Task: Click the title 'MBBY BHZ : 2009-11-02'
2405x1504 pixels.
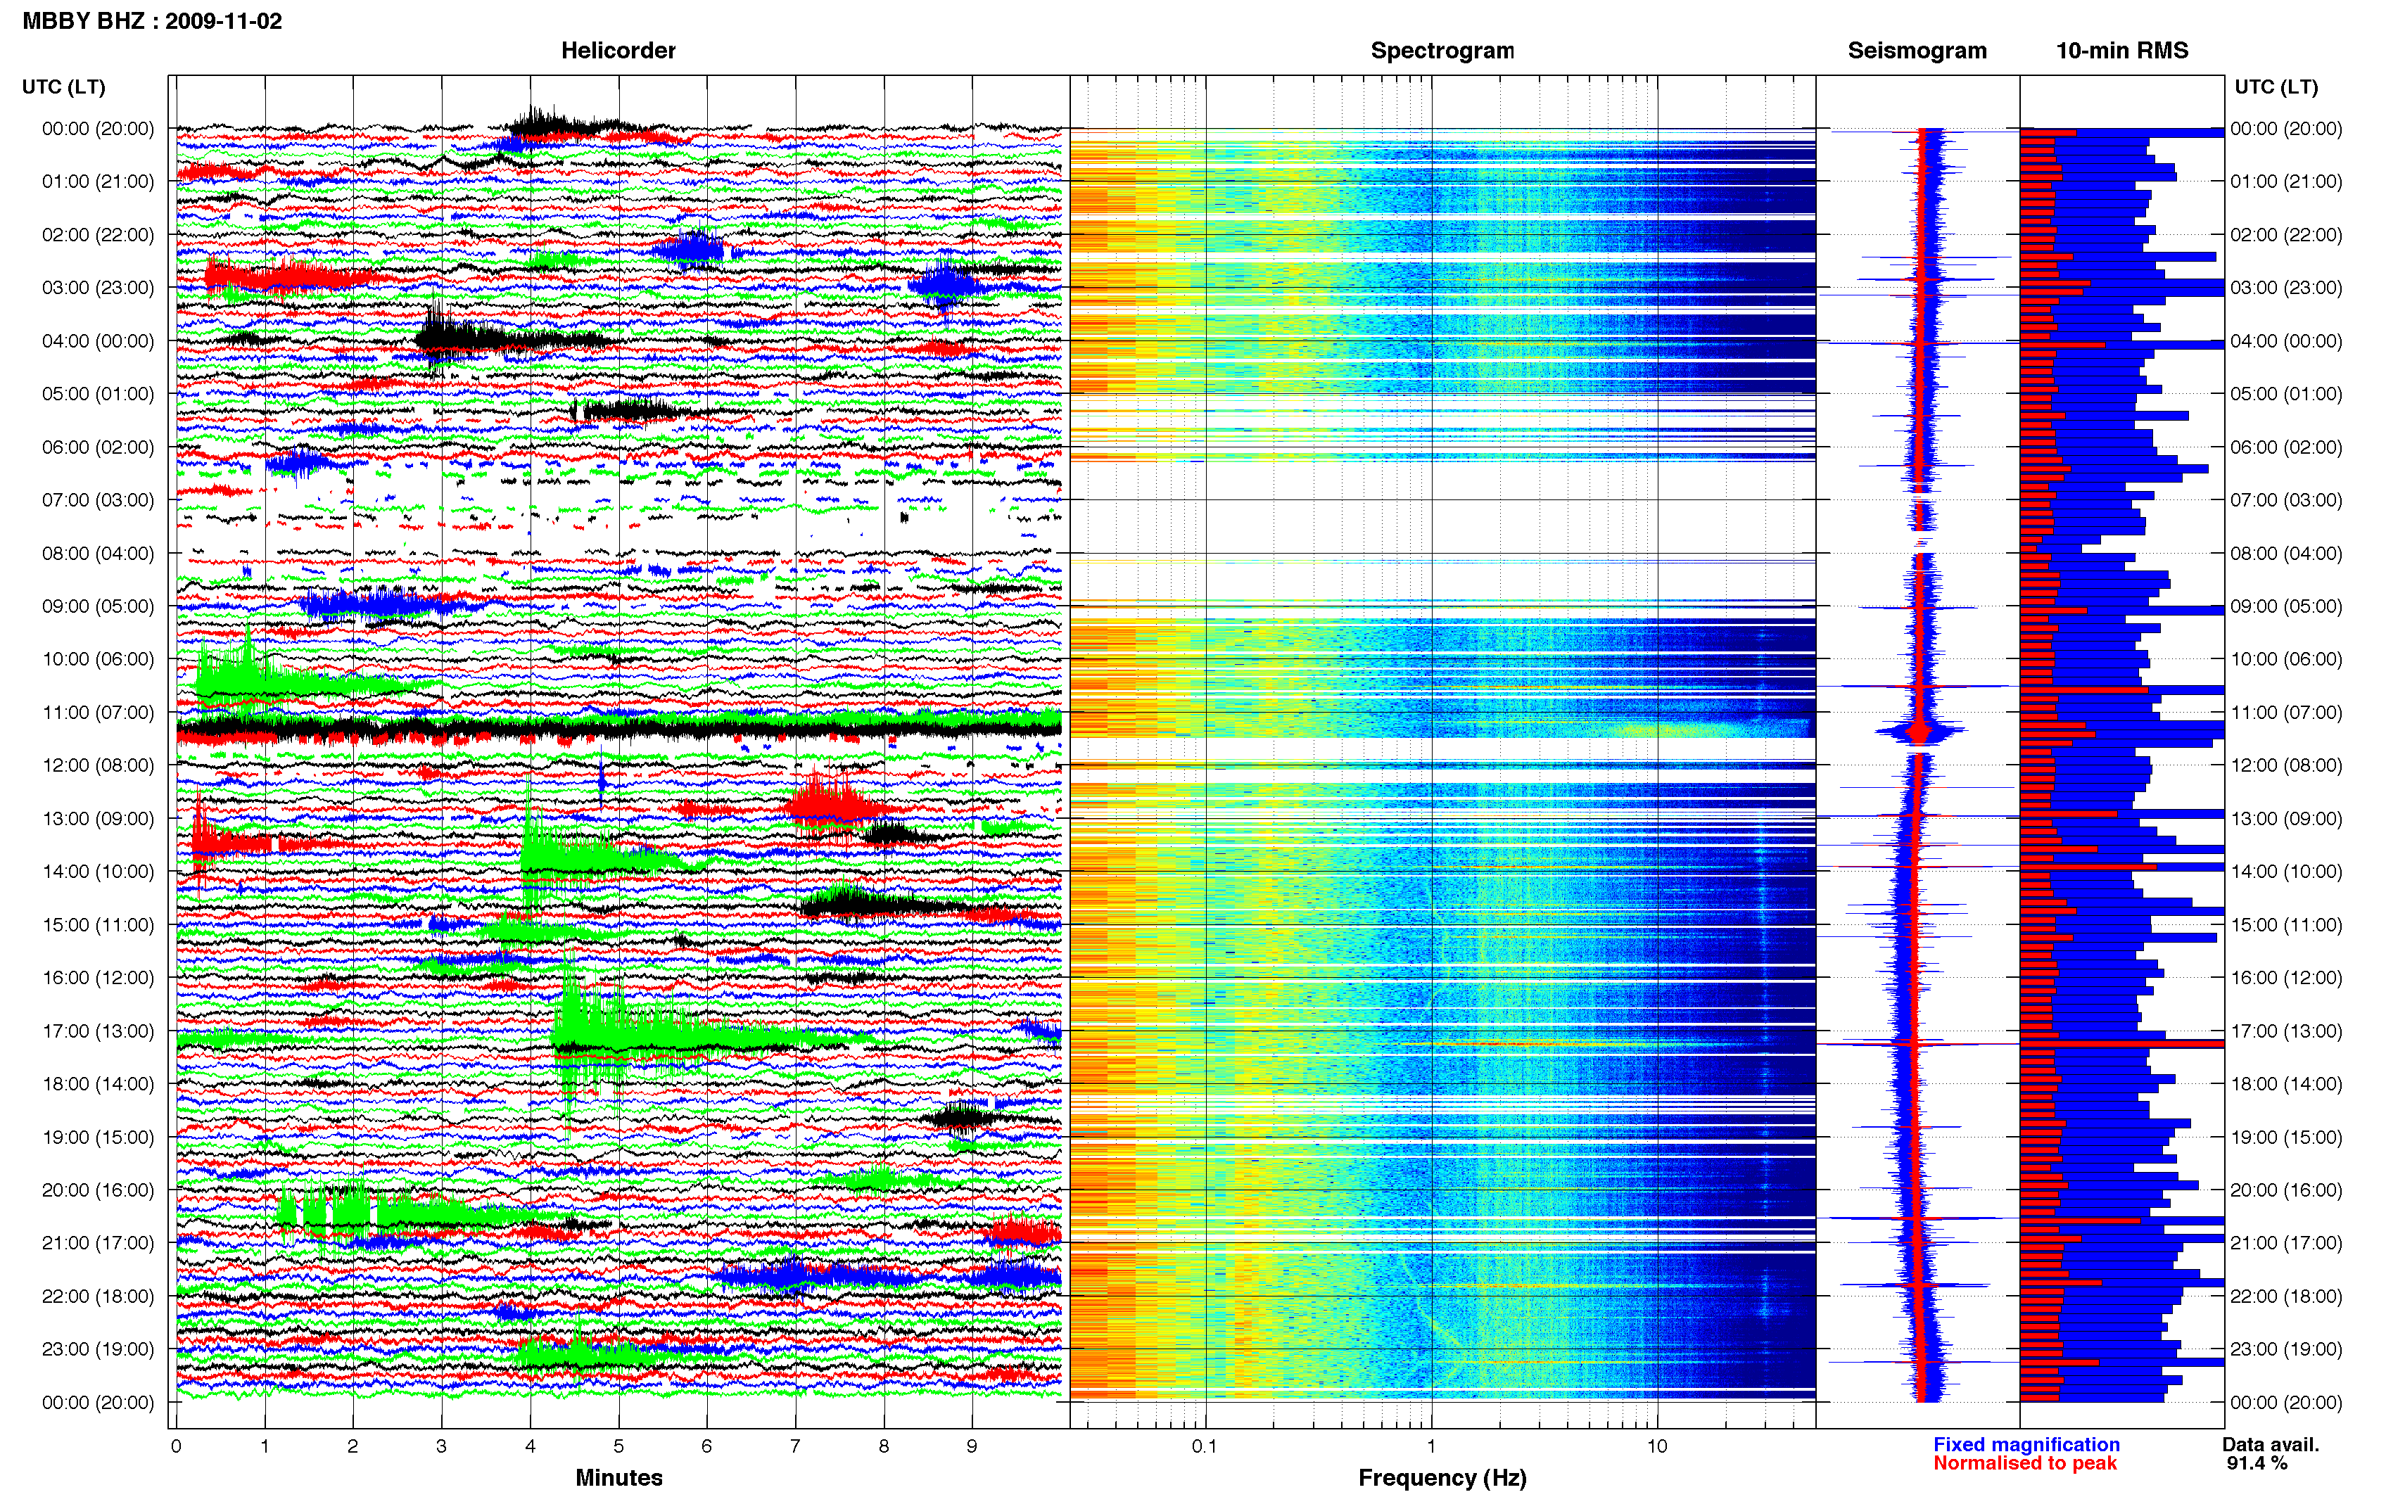Action: coord(152,21)
